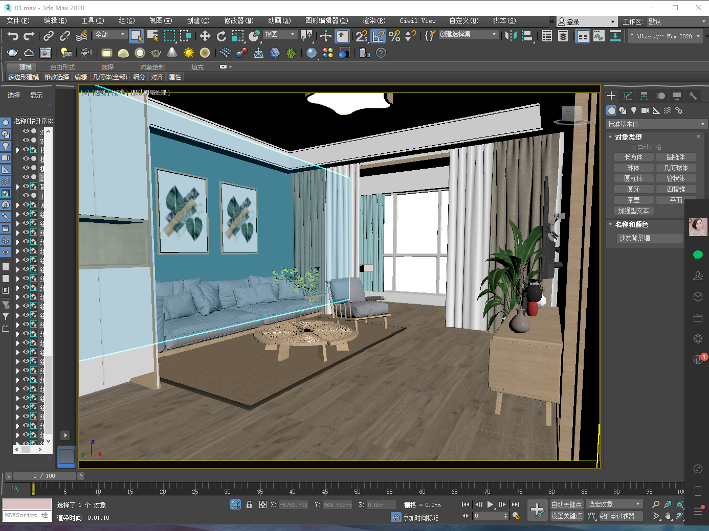Enable the 自动栅格 checkbox

[633, 147]
